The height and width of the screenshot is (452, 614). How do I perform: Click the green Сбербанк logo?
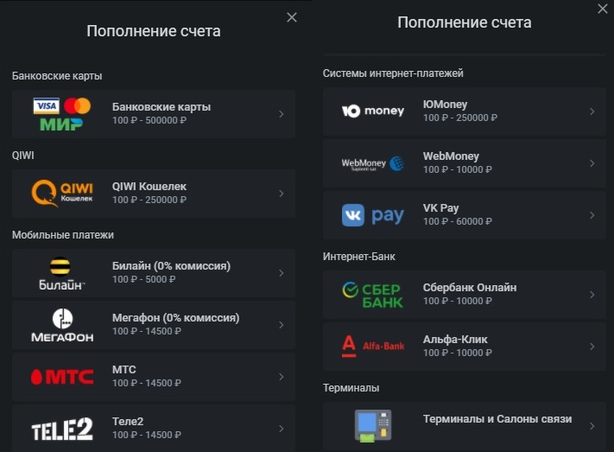tap(373, 295)
